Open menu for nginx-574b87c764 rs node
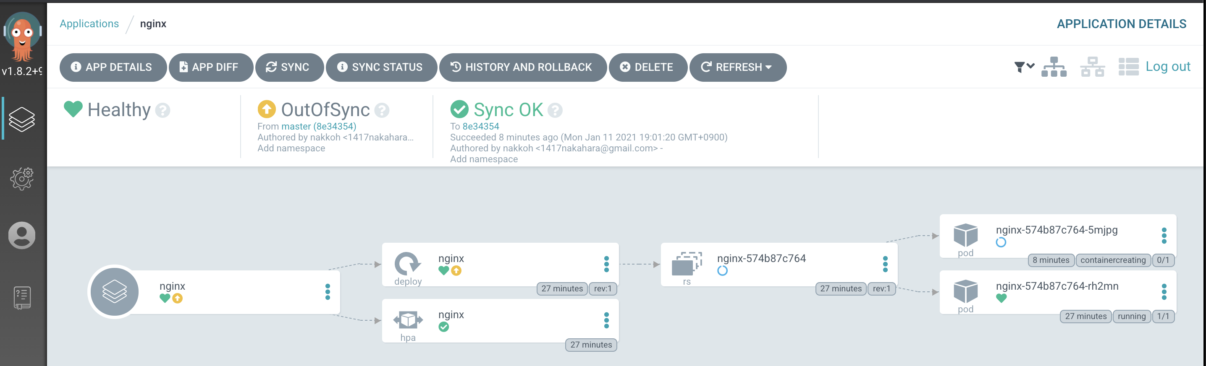This screenshot has height=366, width=1206. point(885,264)
